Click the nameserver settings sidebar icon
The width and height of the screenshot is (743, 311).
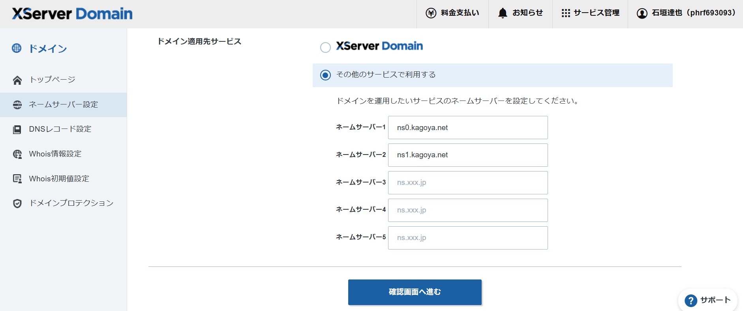tap(17, 105)
